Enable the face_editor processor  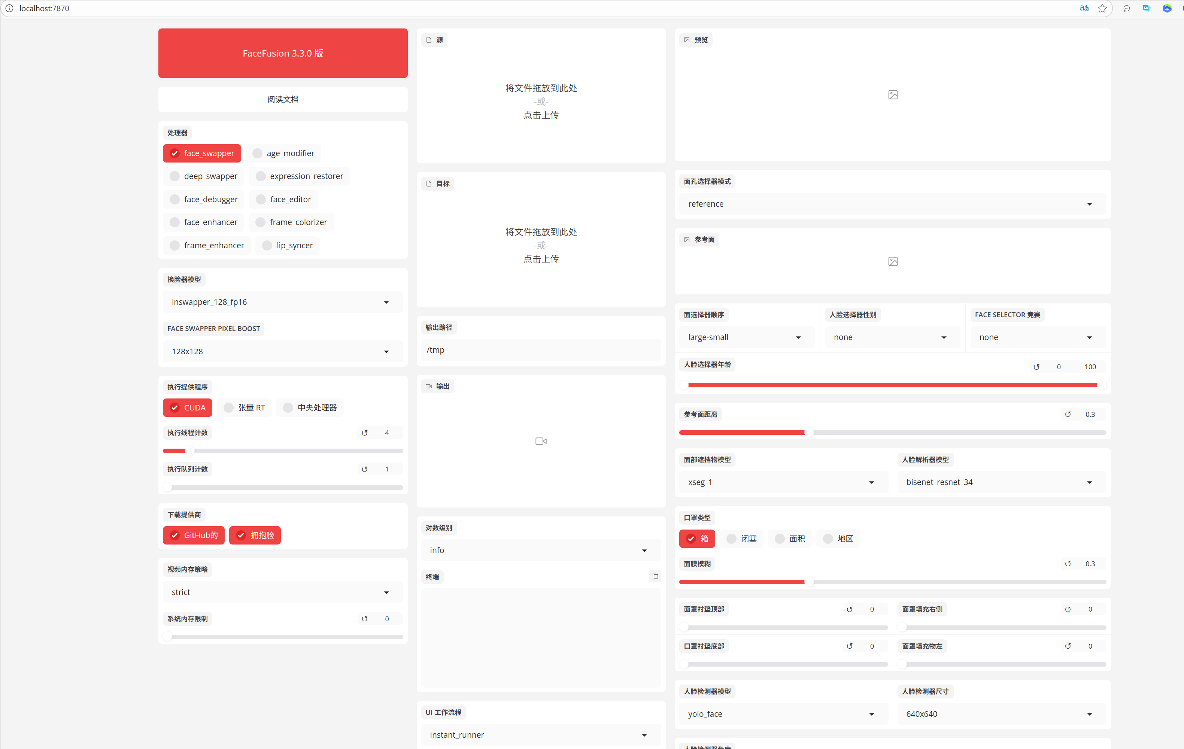283,199
